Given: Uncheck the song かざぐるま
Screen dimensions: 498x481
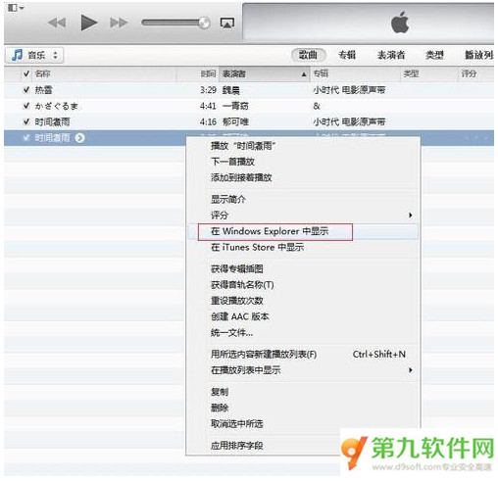Looking at the screenshot, I should point(26,106).
